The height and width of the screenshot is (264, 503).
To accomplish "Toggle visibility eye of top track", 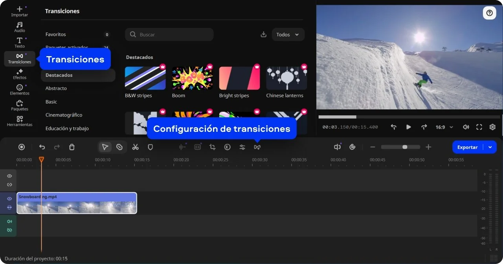I will [x=9, y=176].
